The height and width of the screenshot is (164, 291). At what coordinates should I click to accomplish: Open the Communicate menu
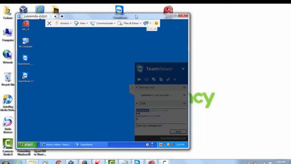(x=103, y=23)
